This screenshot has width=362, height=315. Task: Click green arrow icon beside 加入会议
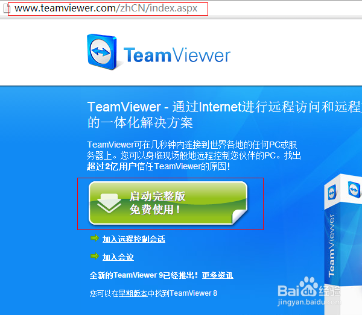point(95,256)
